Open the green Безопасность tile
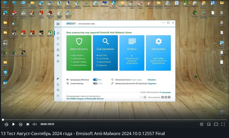The height and width of the screenshot is (138, 229). (79, 53)
